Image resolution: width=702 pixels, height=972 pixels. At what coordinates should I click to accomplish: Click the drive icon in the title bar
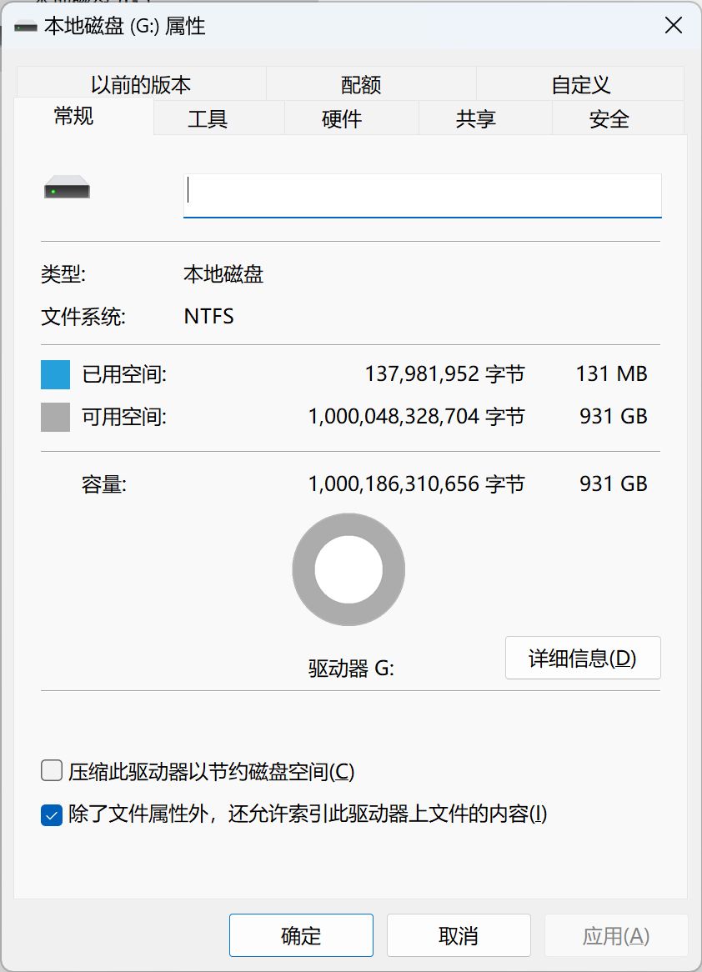tap(26, 27)
